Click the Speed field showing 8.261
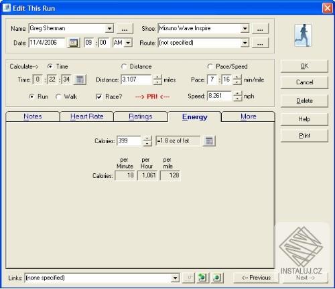 219,96
